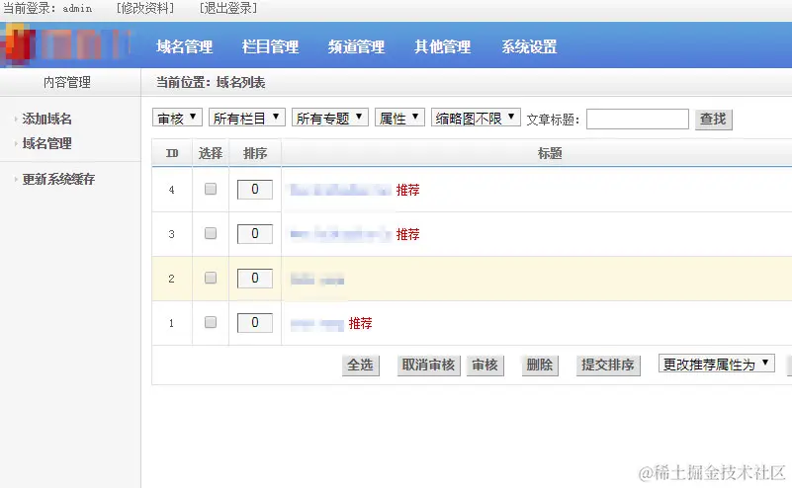Click the 选择 column header
792x488 pixels.
click(x=211, y=153)
